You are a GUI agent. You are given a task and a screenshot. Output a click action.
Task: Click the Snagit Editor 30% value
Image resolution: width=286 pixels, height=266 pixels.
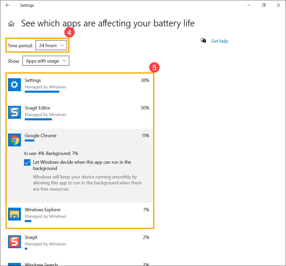(145, 108)
